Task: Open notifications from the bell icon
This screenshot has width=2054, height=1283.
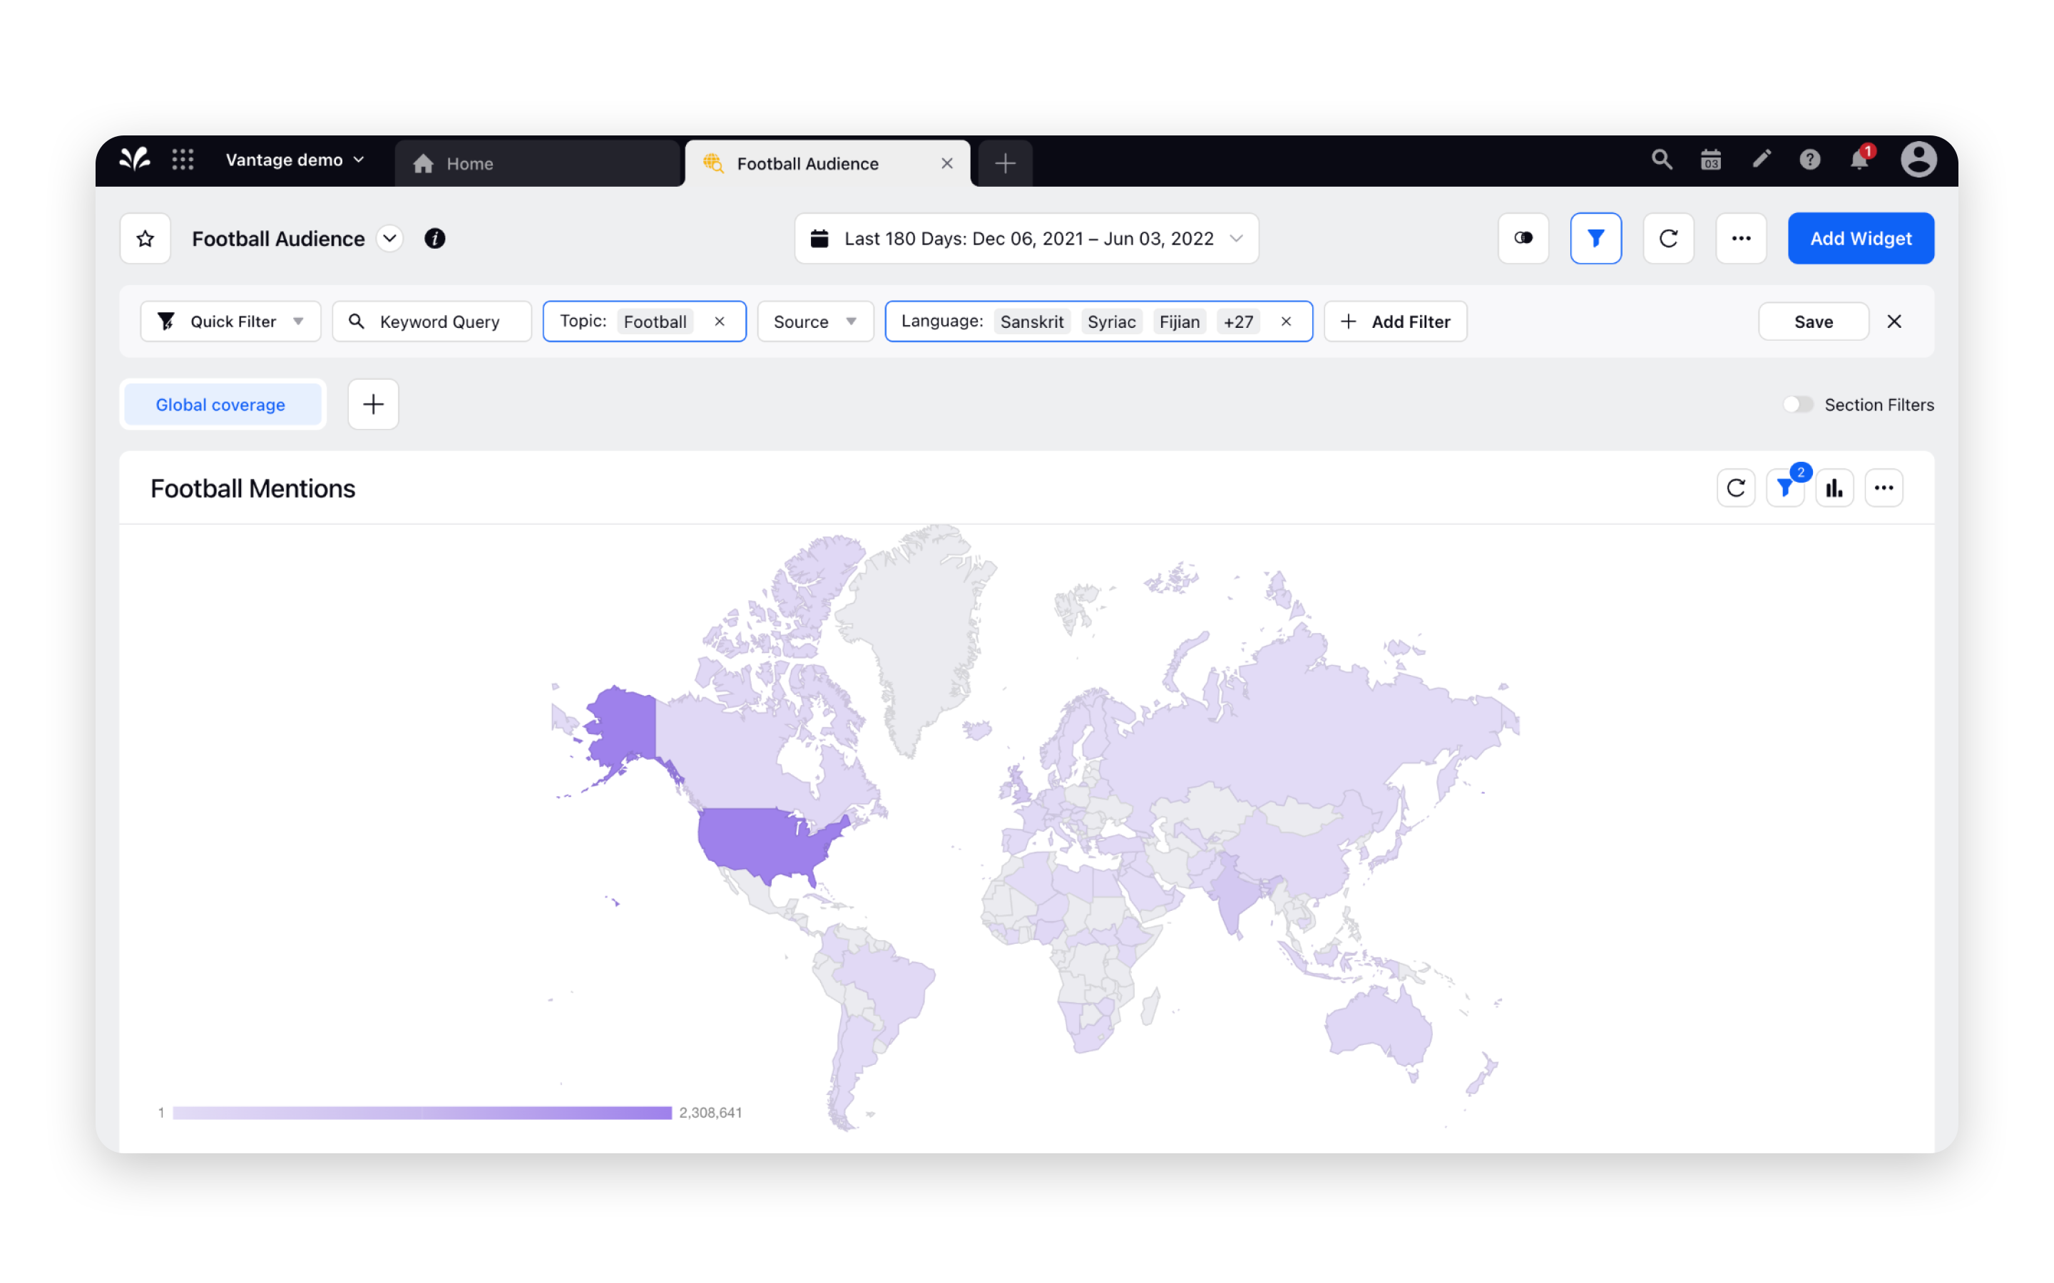Action: point(1859,160)
